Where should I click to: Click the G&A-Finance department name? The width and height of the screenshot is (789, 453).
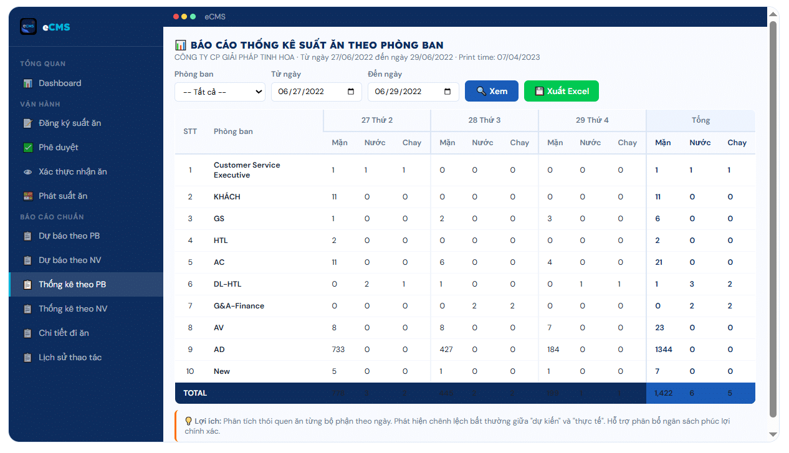[x=239, y=306]
